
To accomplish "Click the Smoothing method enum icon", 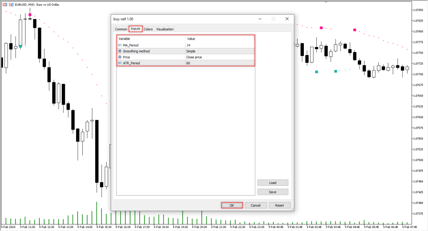I will (120, 51).
